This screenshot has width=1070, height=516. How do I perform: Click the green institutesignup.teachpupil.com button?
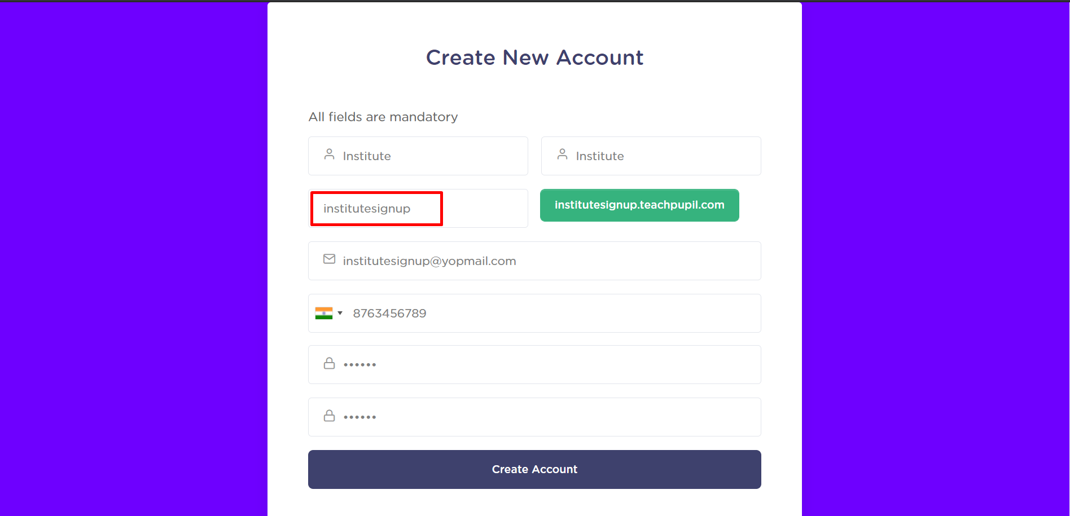(639, 205)
